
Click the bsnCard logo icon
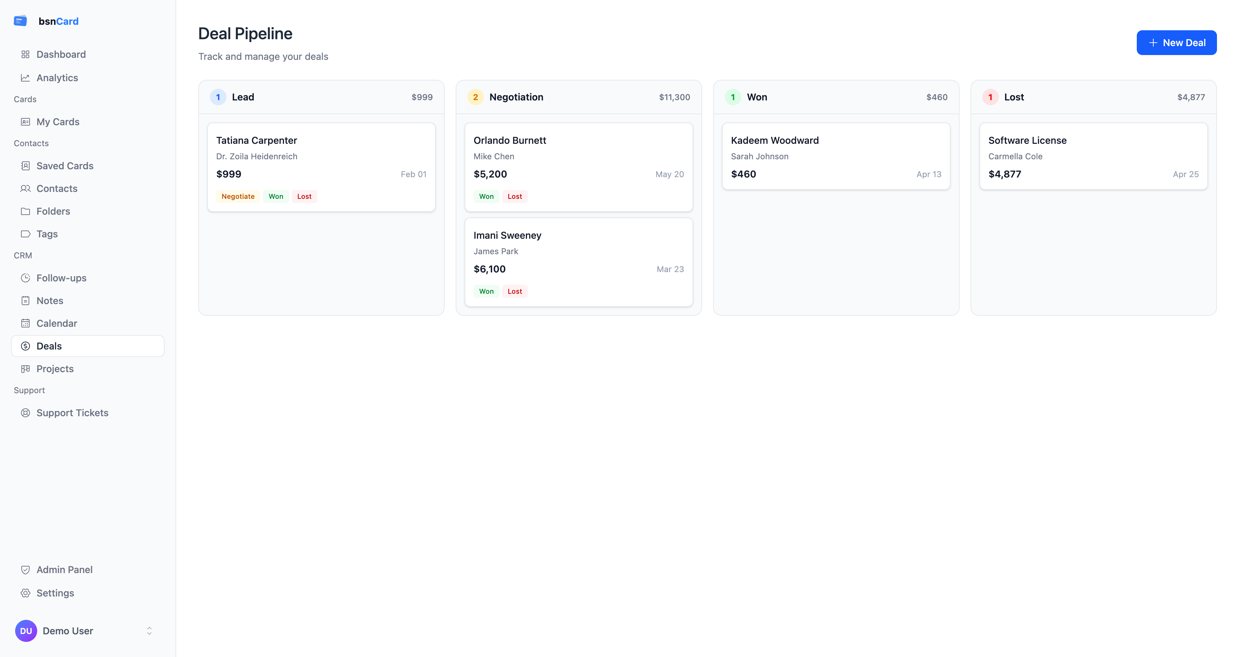pos(20,21)
